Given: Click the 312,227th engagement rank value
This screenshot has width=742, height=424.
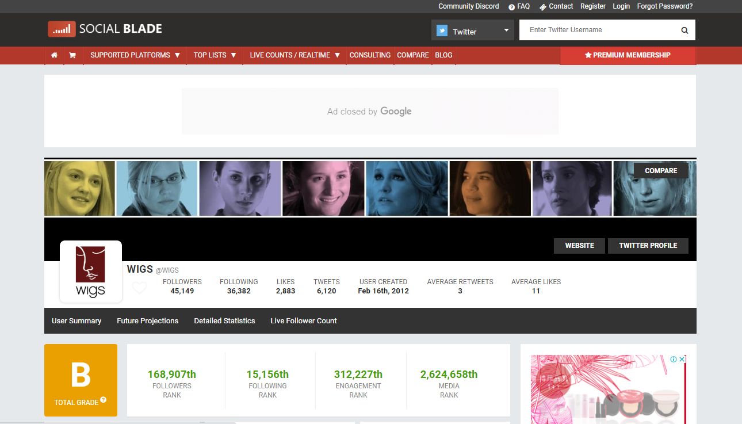Looking at the screenshot, I should tap(358, 375).
